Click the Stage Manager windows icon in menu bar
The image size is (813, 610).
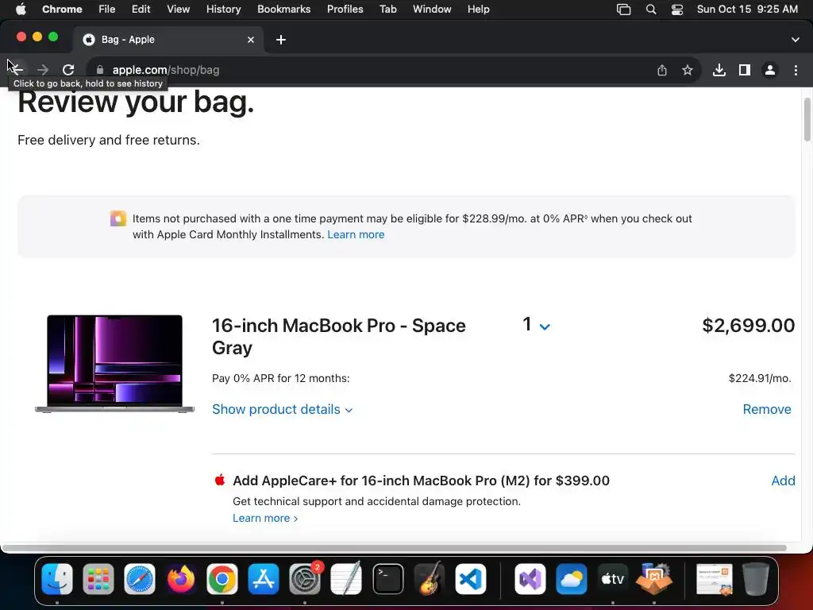point(623,10)
